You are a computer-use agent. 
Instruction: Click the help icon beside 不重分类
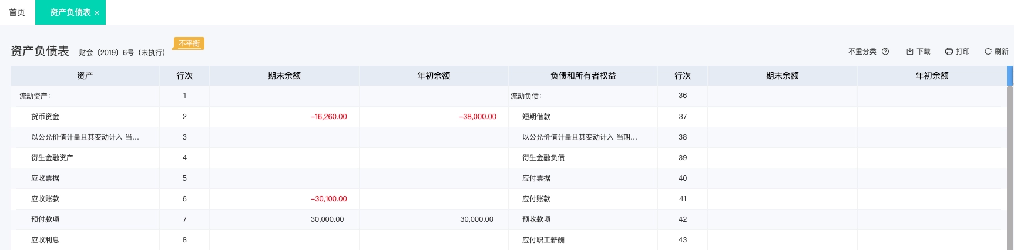[x=885, y=52]
